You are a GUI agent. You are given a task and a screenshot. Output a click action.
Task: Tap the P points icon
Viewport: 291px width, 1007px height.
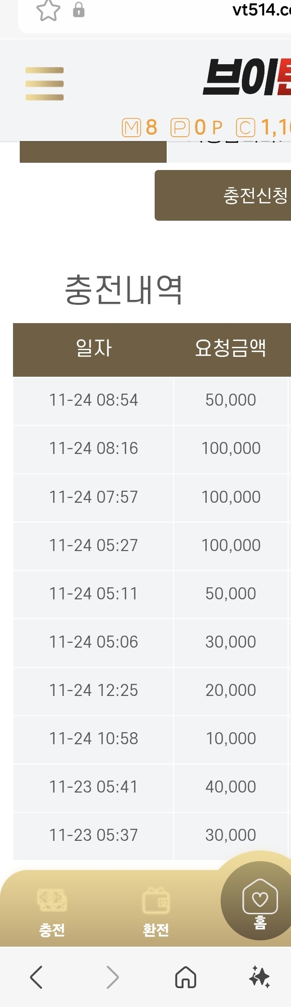click(180, 128)
